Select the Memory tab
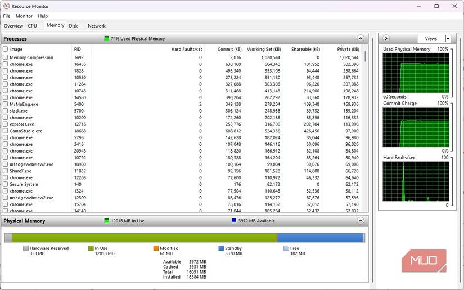The height and width of the screenshot is (290, 464). pos(55,25)
